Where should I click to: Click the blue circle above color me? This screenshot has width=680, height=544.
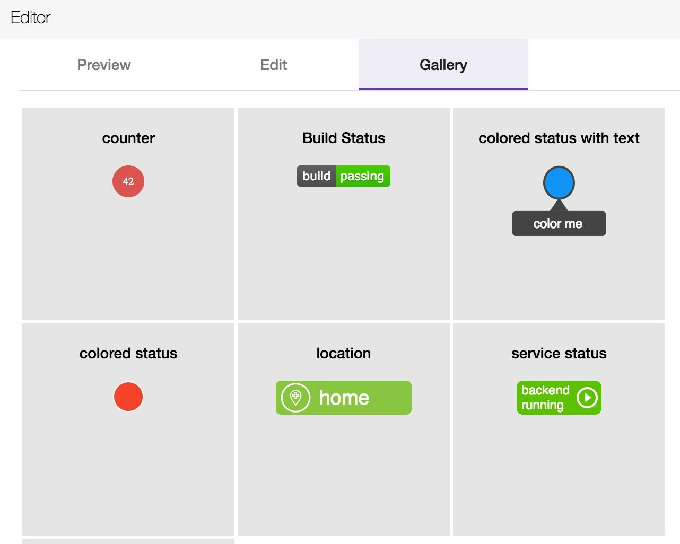(559, 182)
